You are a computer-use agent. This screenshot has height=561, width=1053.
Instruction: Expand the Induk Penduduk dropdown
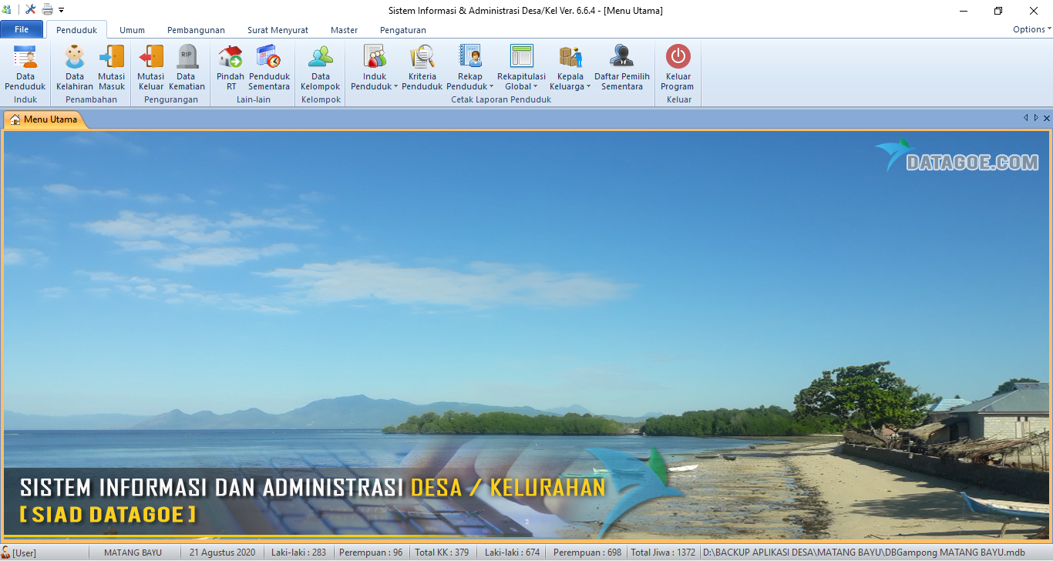(375, 82)
